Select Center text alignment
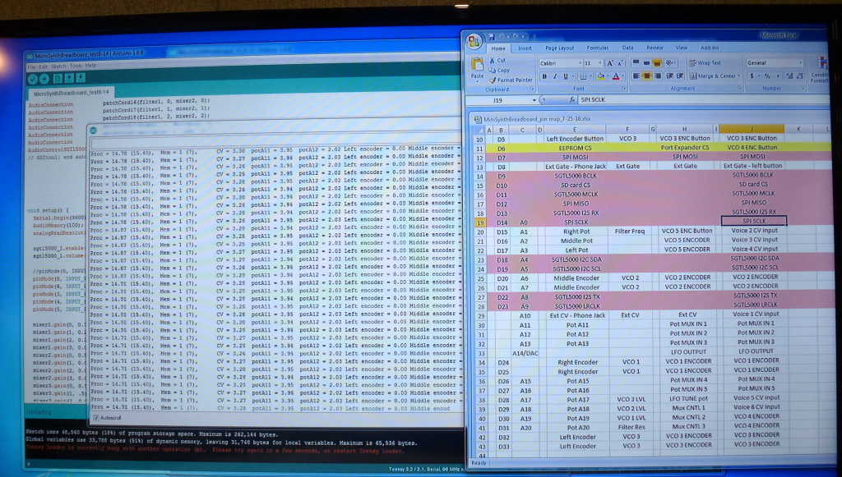The width and height of the screenshot is (842, 477). 646,76
